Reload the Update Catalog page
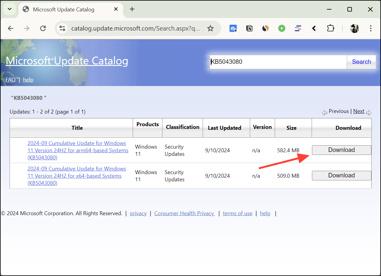The image size is (381, 276). click(x=43, y=28)
